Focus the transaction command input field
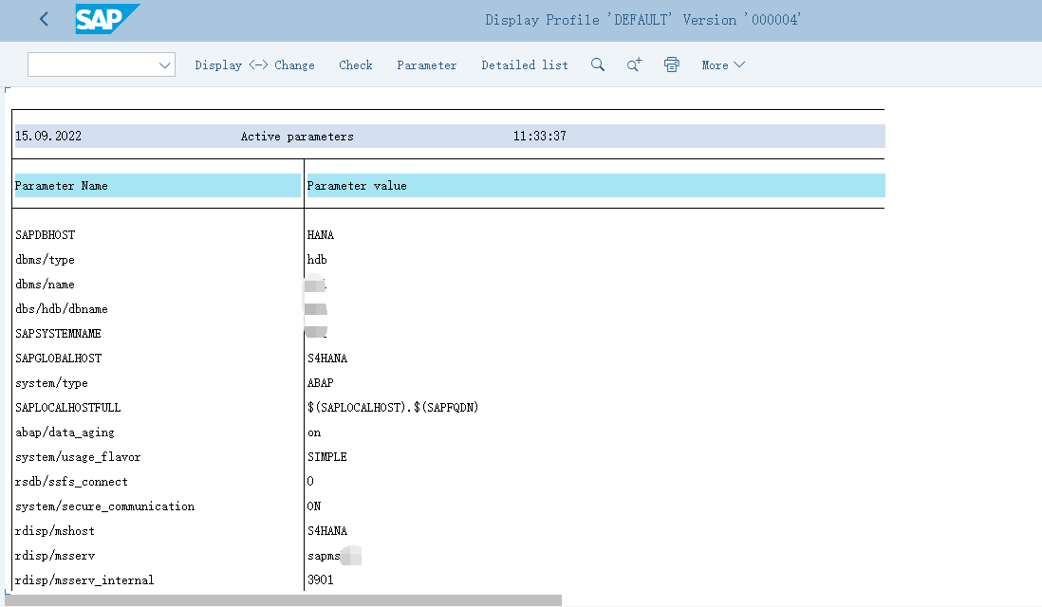 coord(91,64)
